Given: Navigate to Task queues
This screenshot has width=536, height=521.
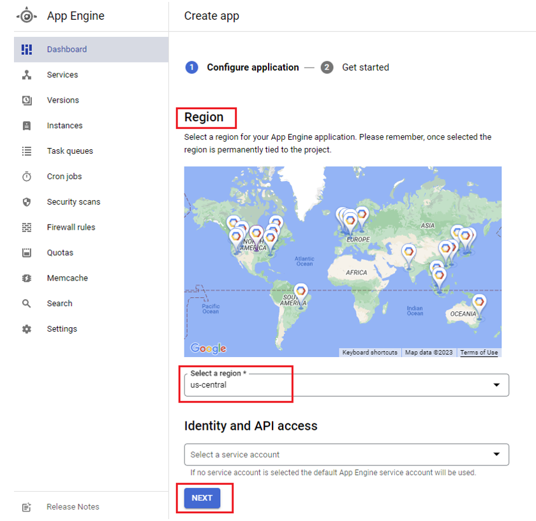Looking at the screenshot, I should [x=91, y=151].
